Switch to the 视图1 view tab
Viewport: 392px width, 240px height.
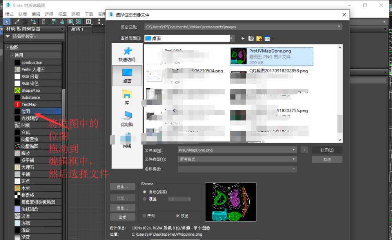(80, 29)
